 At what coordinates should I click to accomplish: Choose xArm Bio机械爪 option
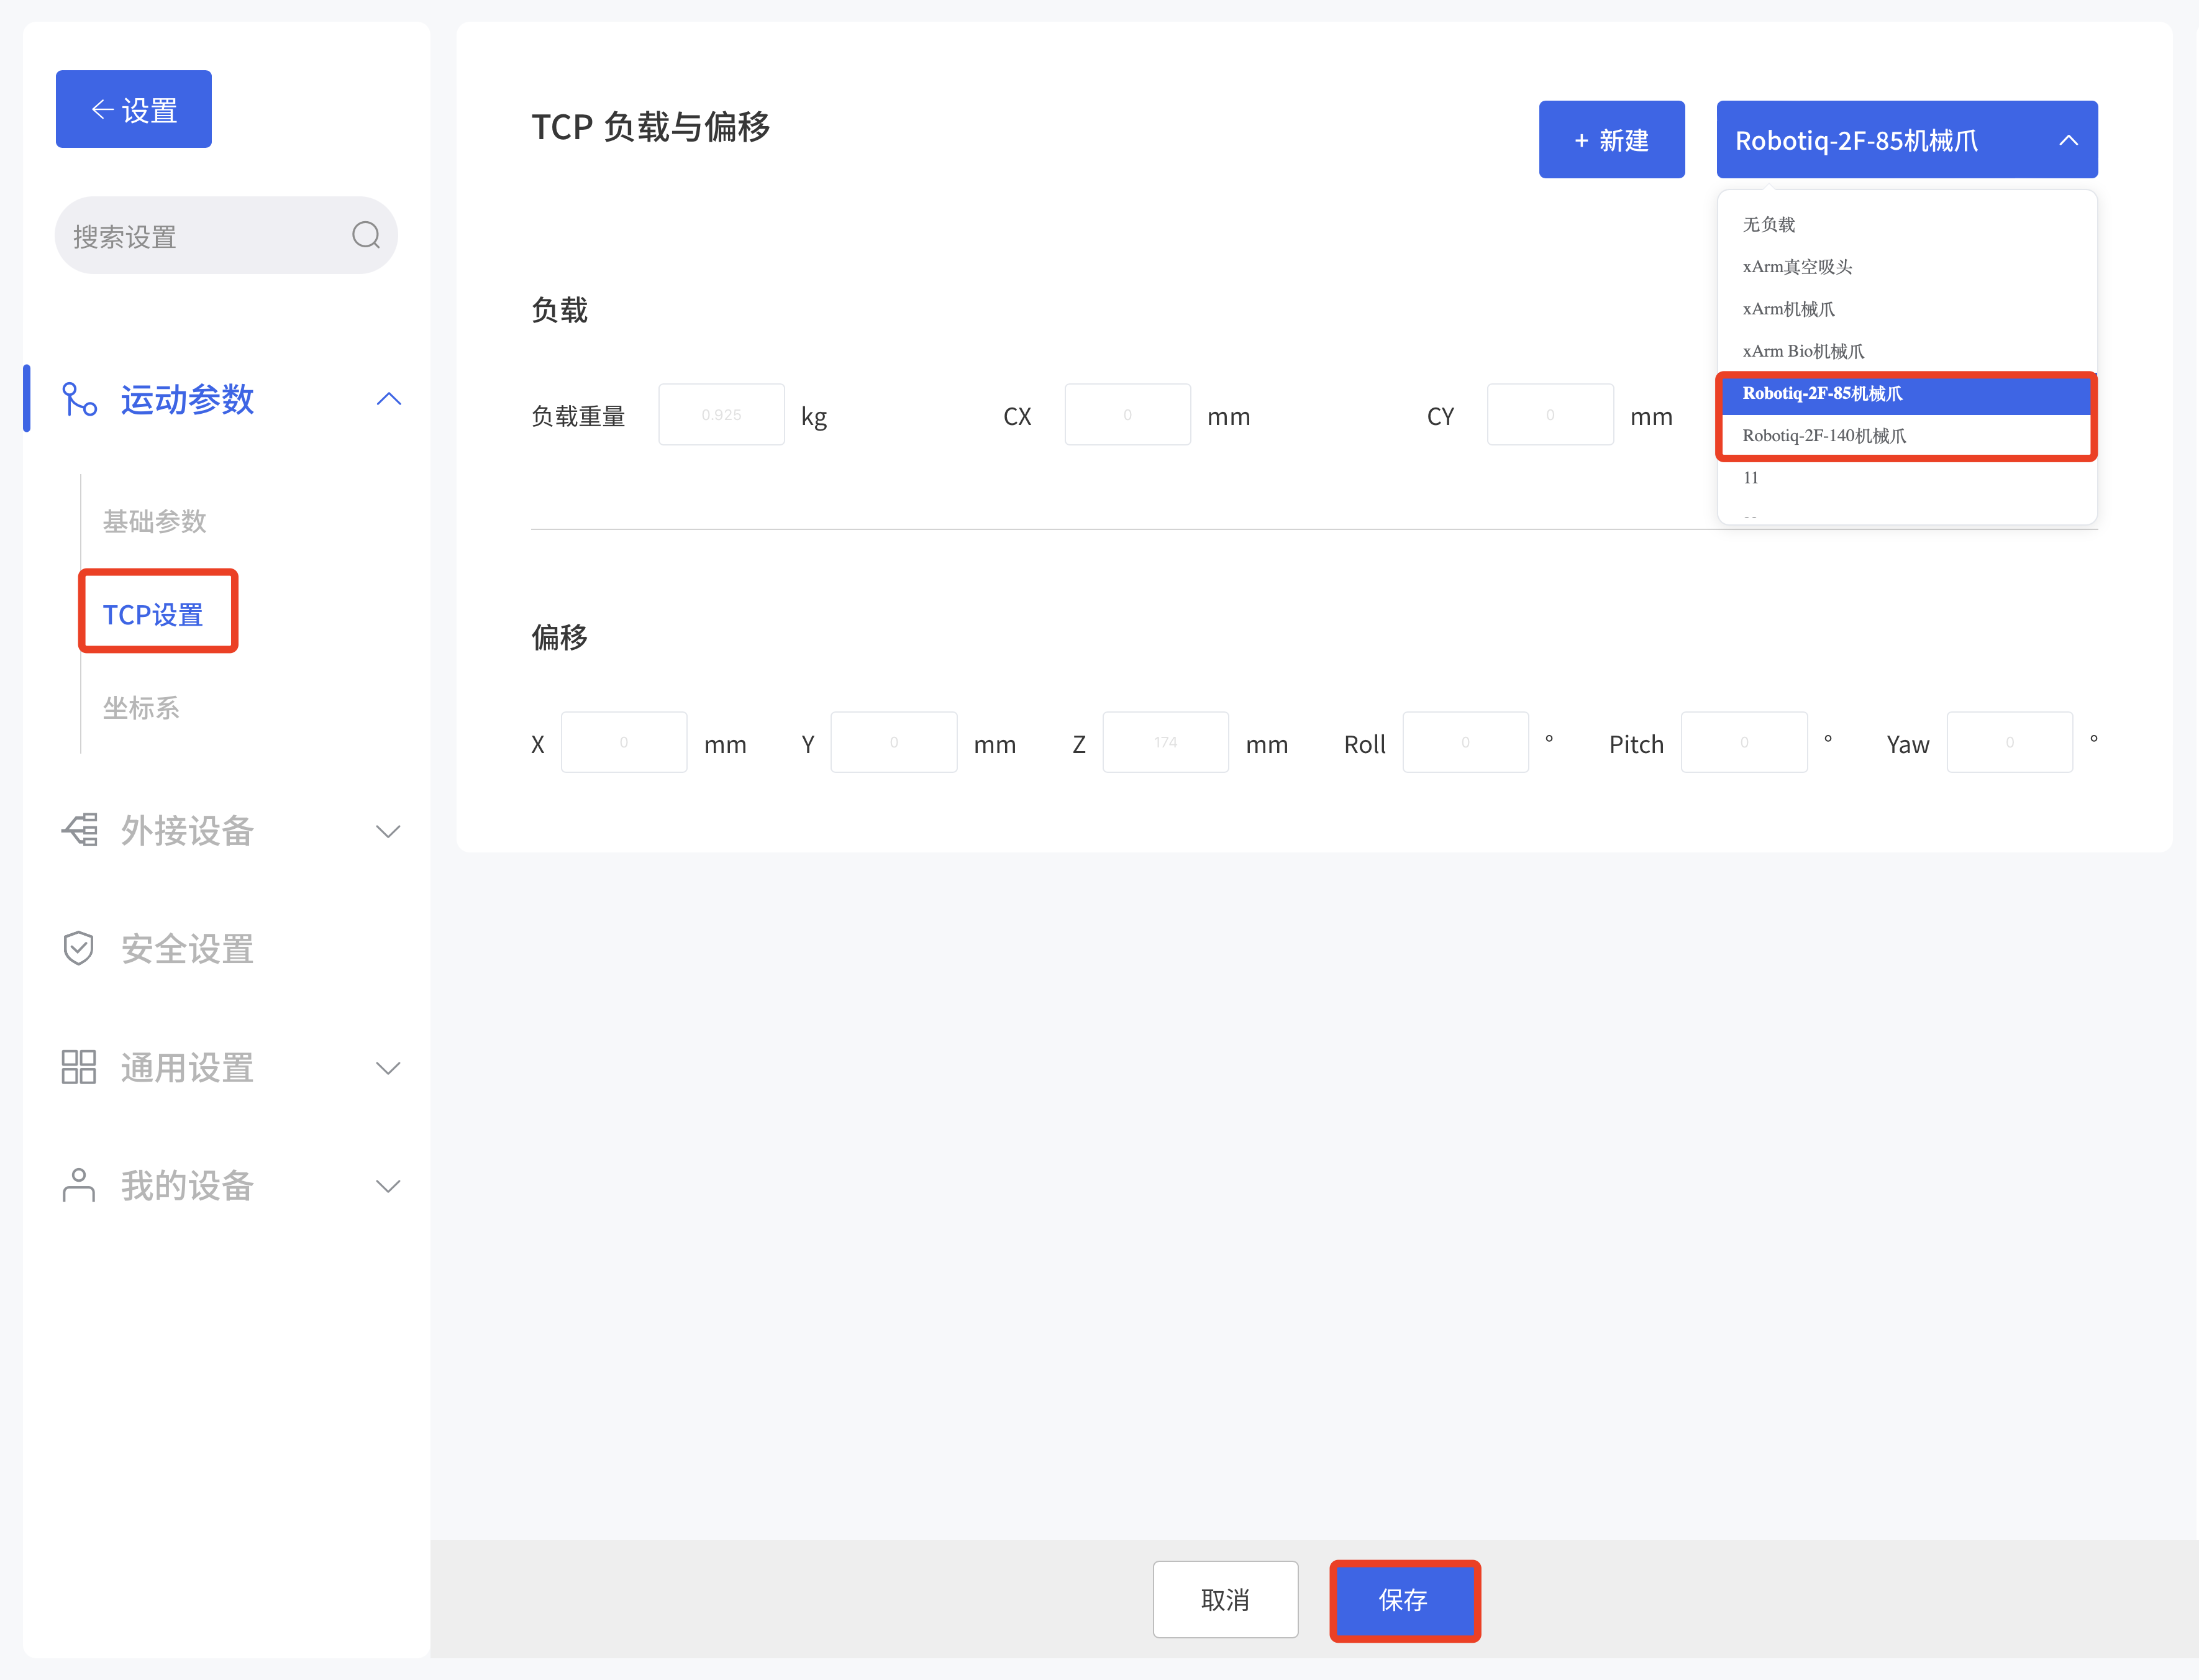(x=1906, y=351)
